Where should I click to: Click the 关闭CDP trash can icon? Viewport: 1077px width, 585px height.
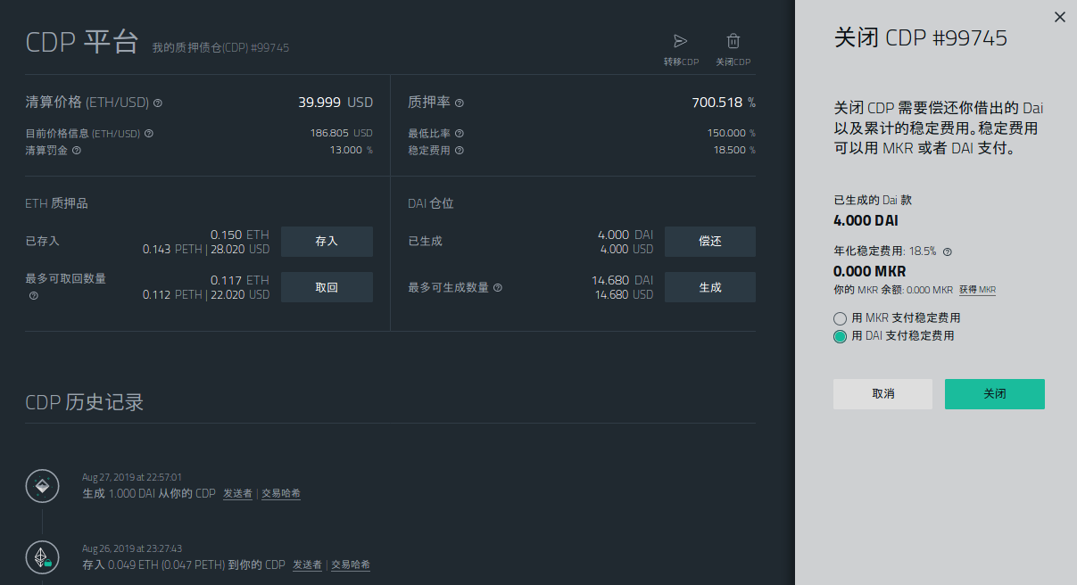733,41
